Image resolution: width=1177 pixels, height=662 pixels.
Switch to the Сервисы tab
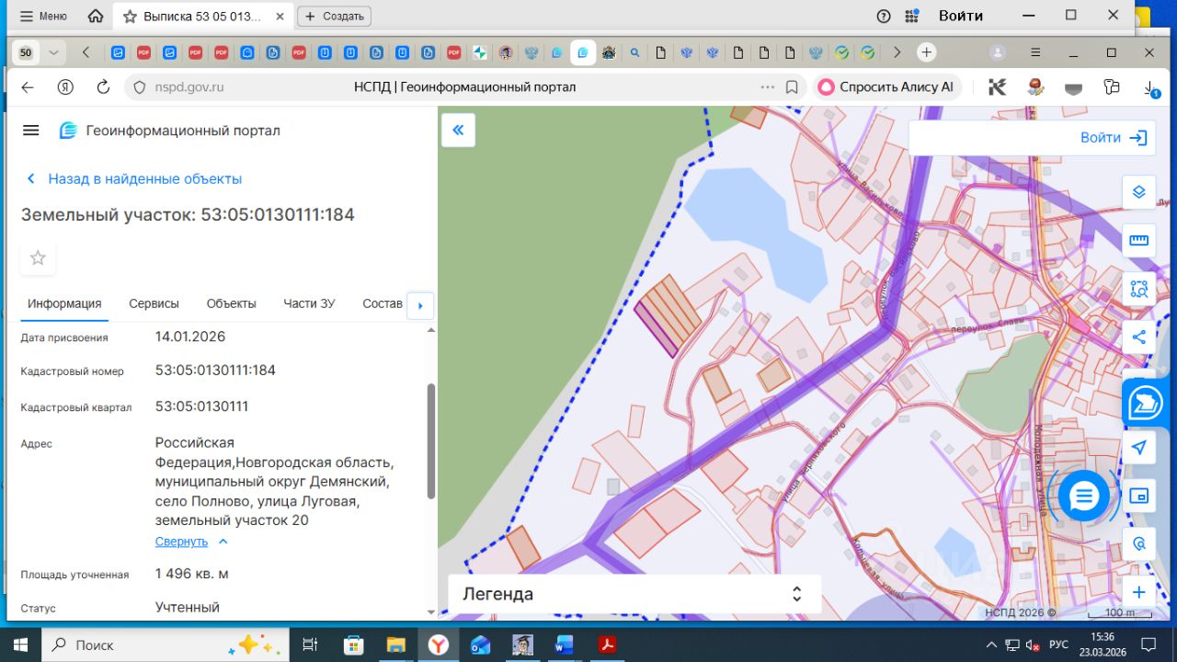point(154,303)
